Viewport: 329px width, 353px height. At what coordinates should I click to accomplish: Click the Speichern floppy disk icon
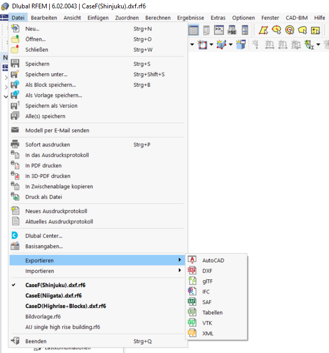(x=15, y=64)
